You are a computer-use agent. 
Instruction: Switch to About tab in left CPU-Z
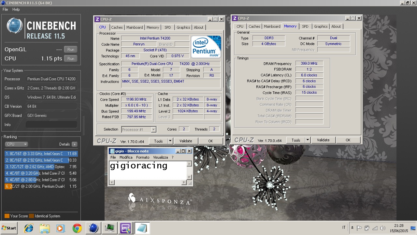tap(199, 27)
